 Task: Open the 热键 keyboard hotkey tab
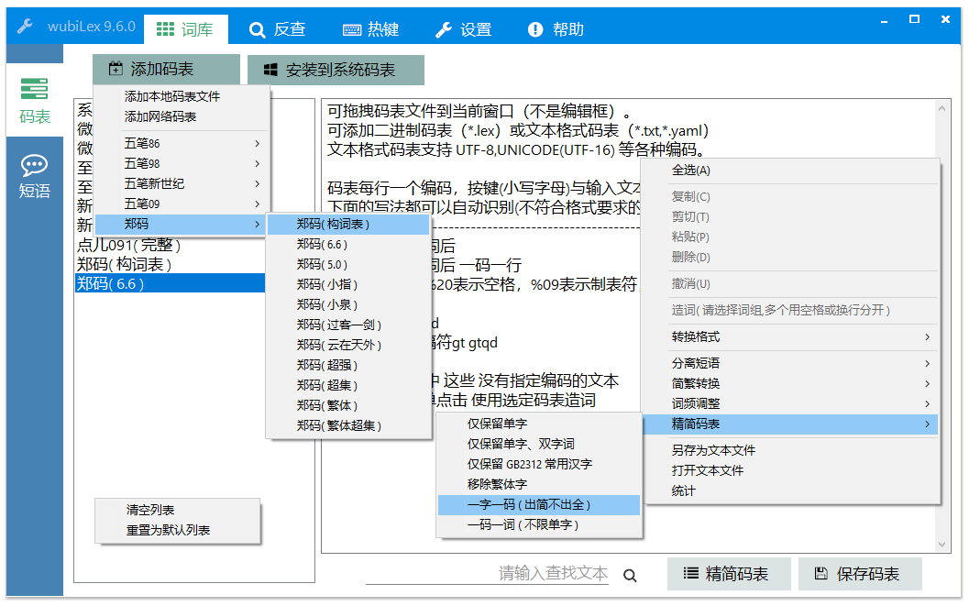[371, 29]
